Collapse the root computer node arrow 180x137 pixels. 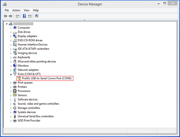tap(7, 24)
